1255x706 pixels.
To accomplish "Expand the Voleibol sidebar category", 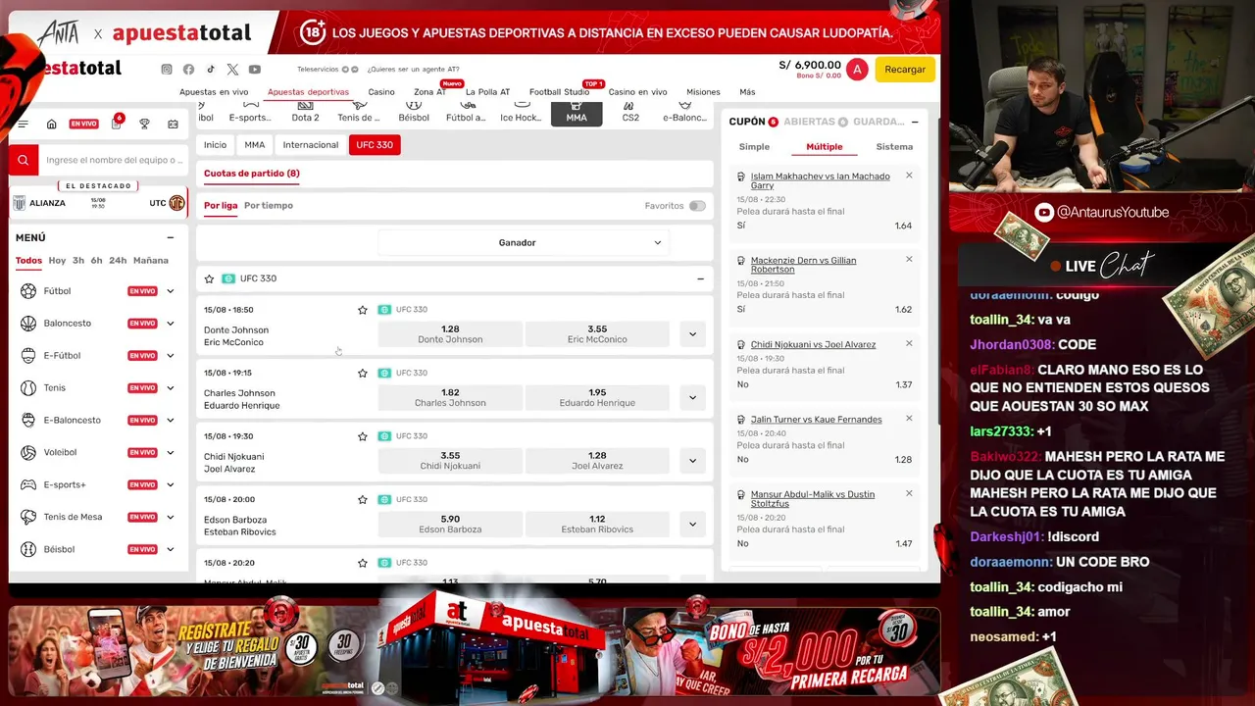I will (171, 453).
